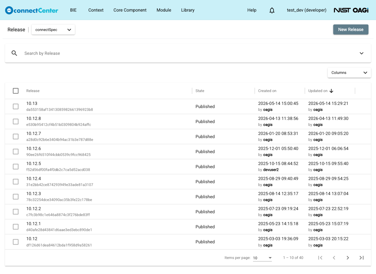376x274 pixels.
Task: Open release 10.12.1
Action: tap(34, 224)
